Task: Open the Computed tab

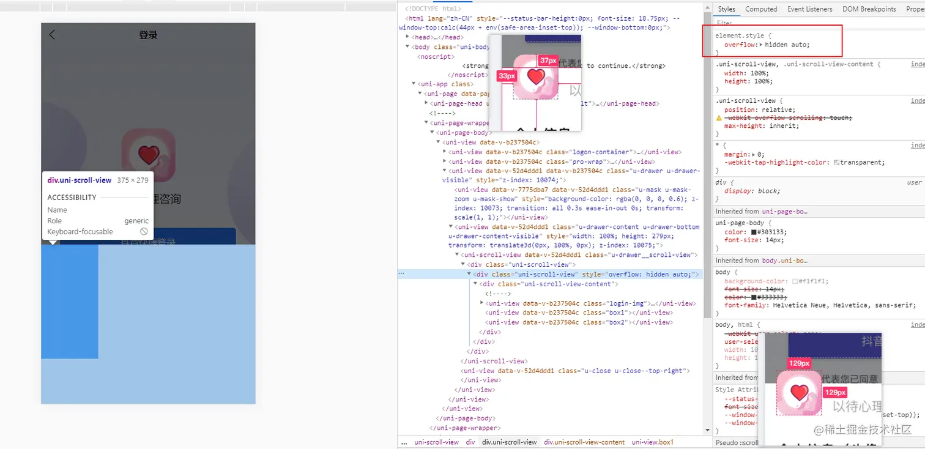Action: click(761, 9)
